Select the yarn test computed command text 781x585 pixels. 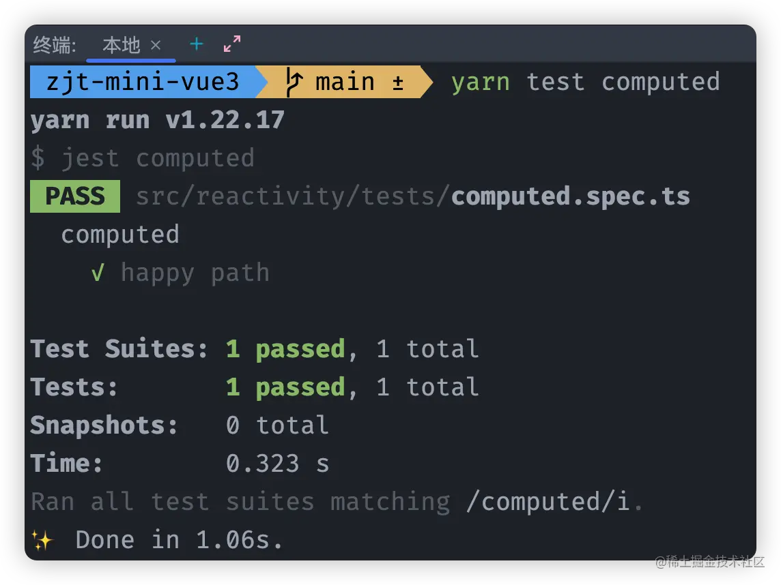[584, 82]
